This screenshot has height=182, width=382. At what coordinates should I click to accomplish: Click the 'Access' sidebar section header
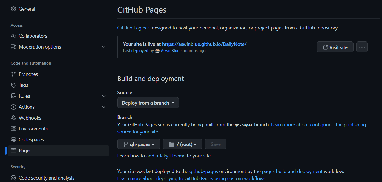tap(17, 25)
